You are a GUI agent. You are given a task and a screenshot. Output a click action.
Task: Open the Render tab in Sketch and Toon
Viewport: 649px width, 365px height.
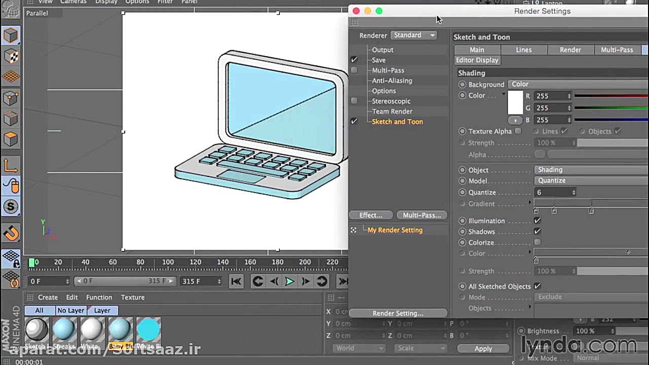coord(570,50)
